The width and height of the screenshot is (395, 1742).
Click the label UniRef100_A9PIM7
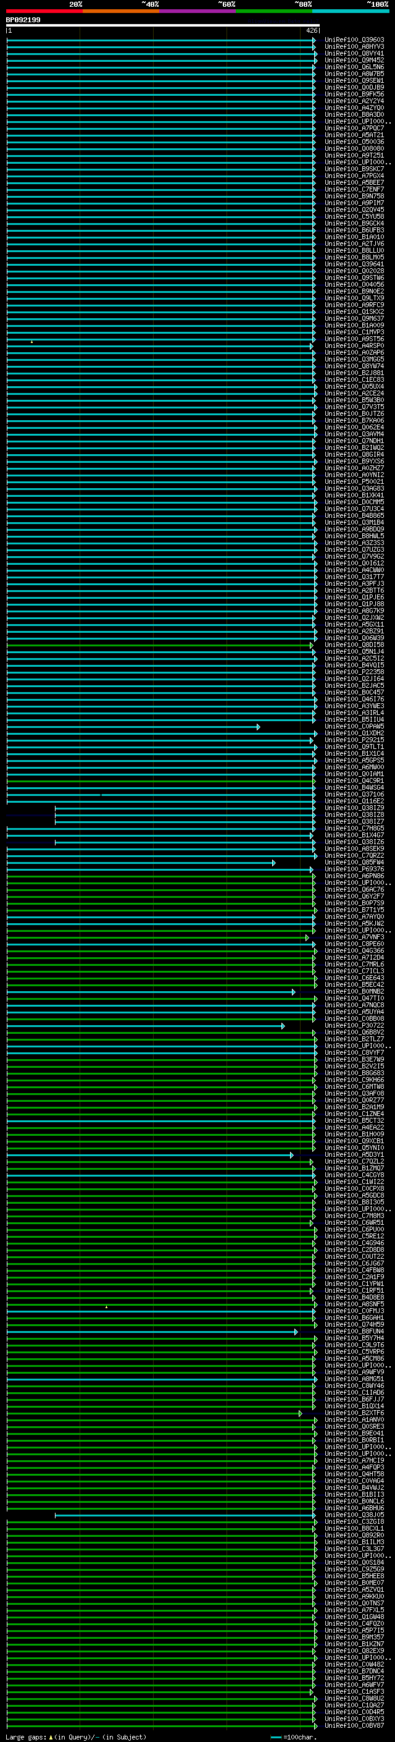[x=354, y=203]
